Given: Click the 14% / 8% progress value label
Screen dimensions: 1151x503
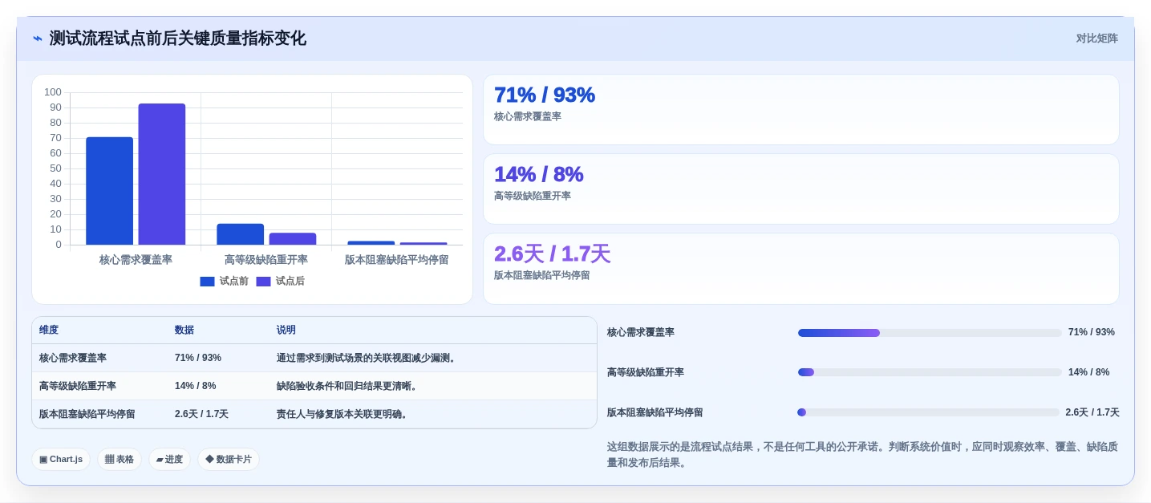Looking at the screenshot, I should (1089, 372).
